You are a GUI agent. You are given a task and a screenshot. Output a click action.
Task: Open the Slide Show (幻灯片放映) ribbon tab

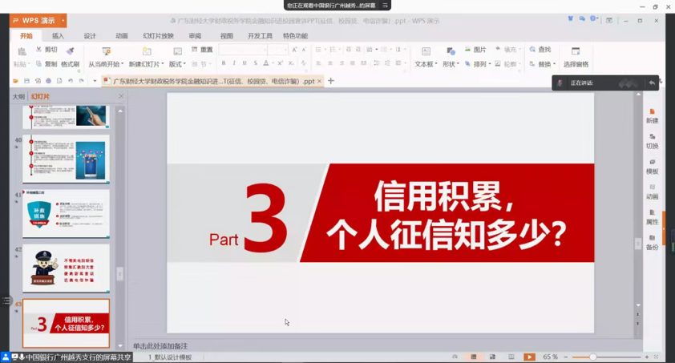click(x=158, y=36)
